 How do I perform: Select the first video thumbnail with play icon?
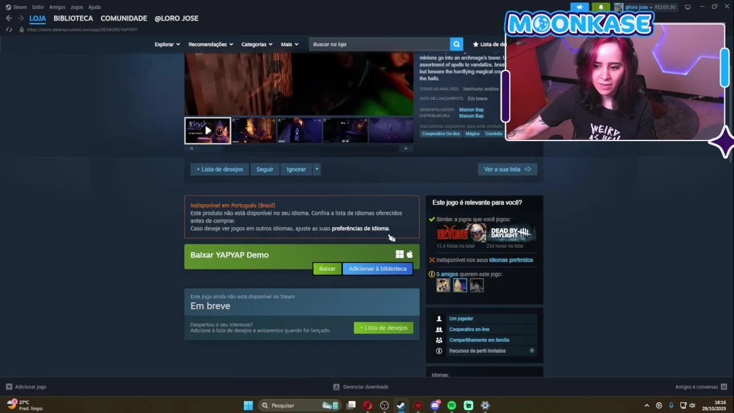[x=208, y=130]
